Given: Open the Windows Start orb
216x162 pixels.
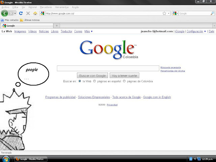Looking at the screenshot, I should (x=5, y=159).
